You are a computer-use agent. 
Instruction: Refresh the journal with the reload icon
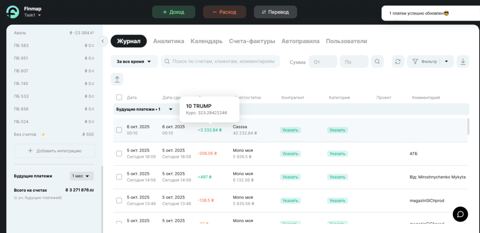coord(397,61)
